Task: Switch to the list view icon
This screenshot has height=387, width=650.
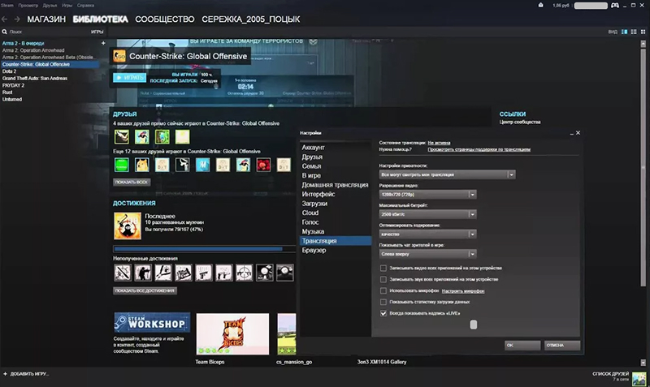Action: [634, 32]
